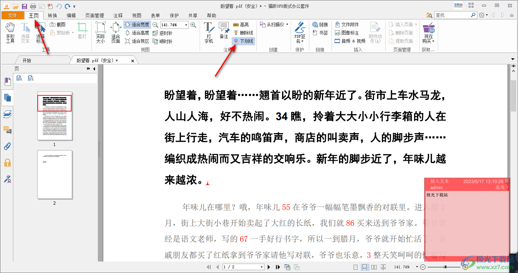This screenshot has height=273, width=518.
Task: Take a snapshot with 截图
Action: click(x=58, y=24)
